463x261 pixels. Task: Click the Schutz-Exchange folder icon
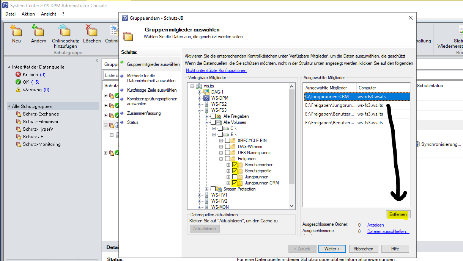tap(19, 114)
